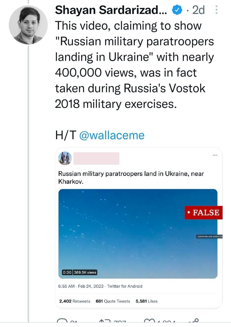Play the paratroopers video thumbnail
231x327 pixels.
point(138,234)
